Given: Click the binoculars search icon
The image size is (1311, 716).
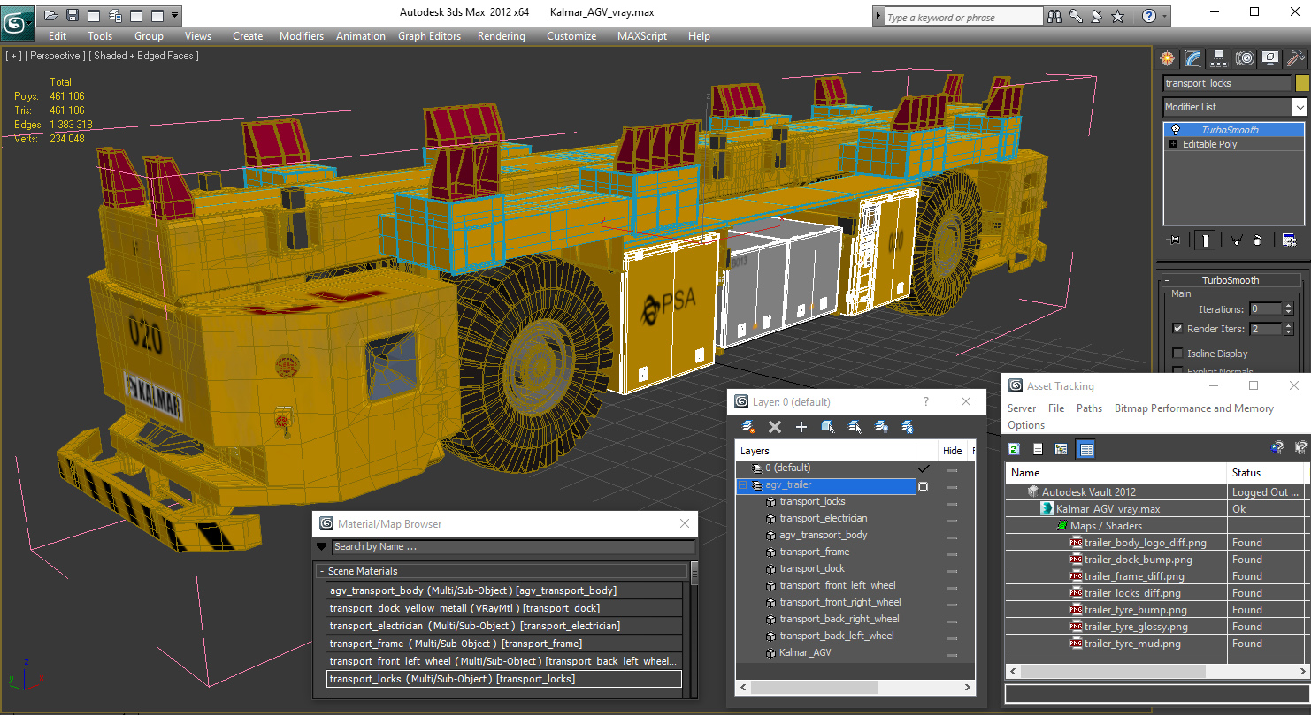Looking at the screenshot, I should [1054, 16].
